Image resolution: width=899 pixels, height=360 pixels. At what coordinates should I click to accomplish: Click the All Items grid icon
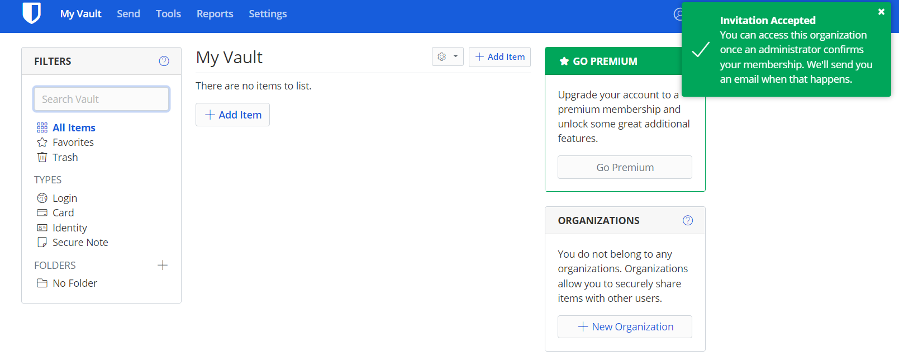[42, 127]
